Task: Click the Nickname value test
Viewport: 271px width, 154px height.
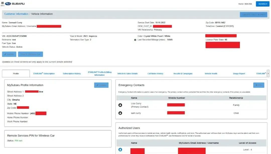Action: [14, 40]
